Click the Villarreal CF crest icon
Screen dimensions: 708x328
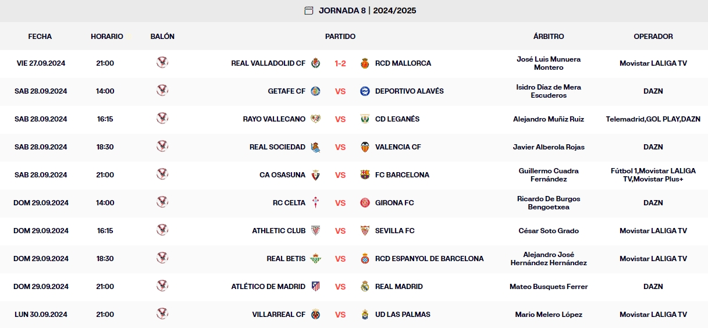(315, 314)
